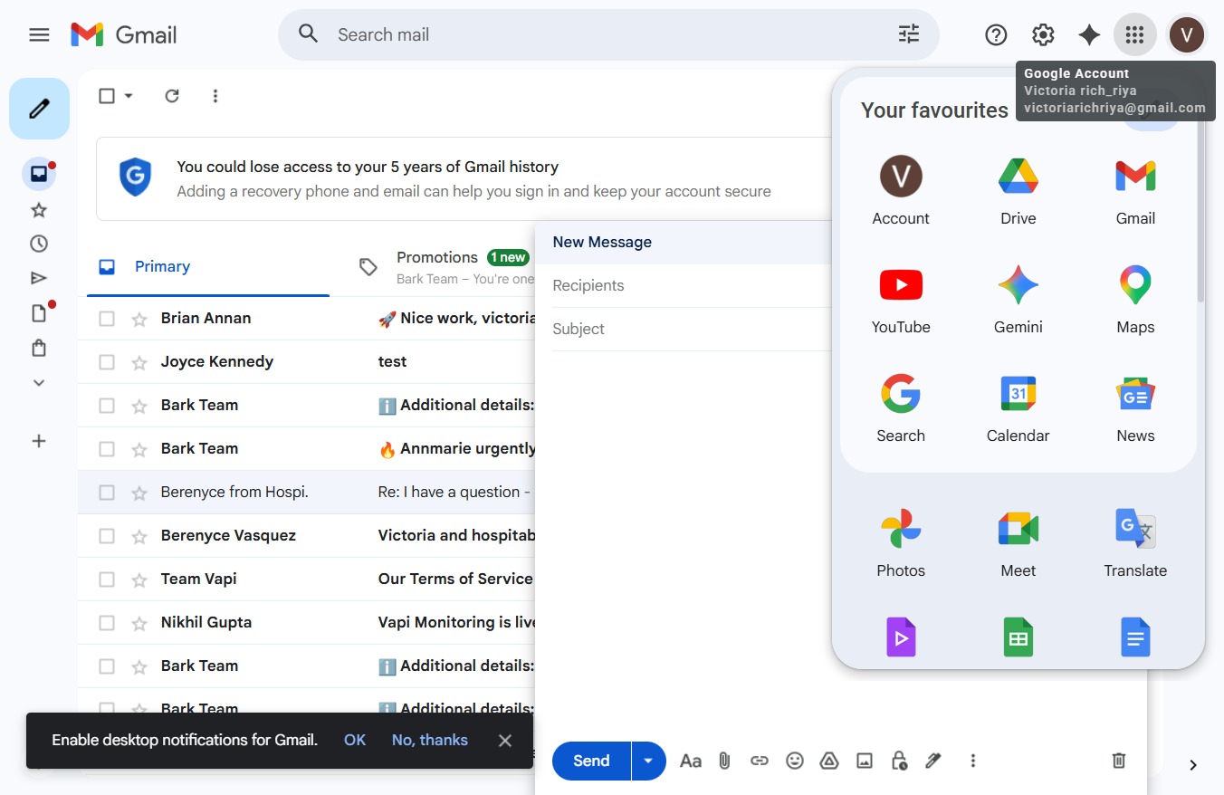Open Drafts icon in sidebar
This screenshot has height=795, width=1224.
[x=39, y=313]
